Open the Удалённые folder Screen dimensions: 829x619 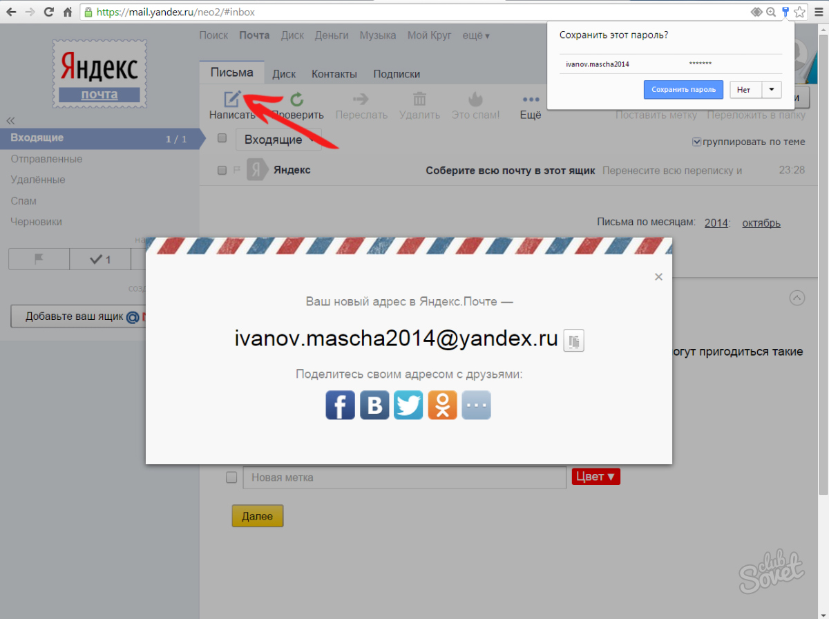pos(38,180)
